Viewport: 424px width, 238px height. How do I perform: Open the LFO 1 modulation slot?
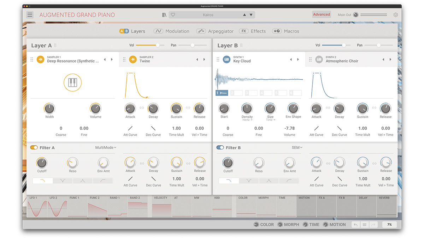pos(37,206)
